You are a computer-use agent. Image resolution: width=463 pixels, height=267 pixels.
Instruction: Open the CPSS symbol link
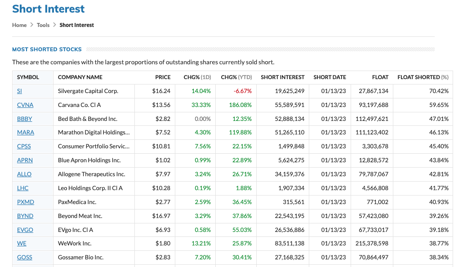click(x=24, y=147)
